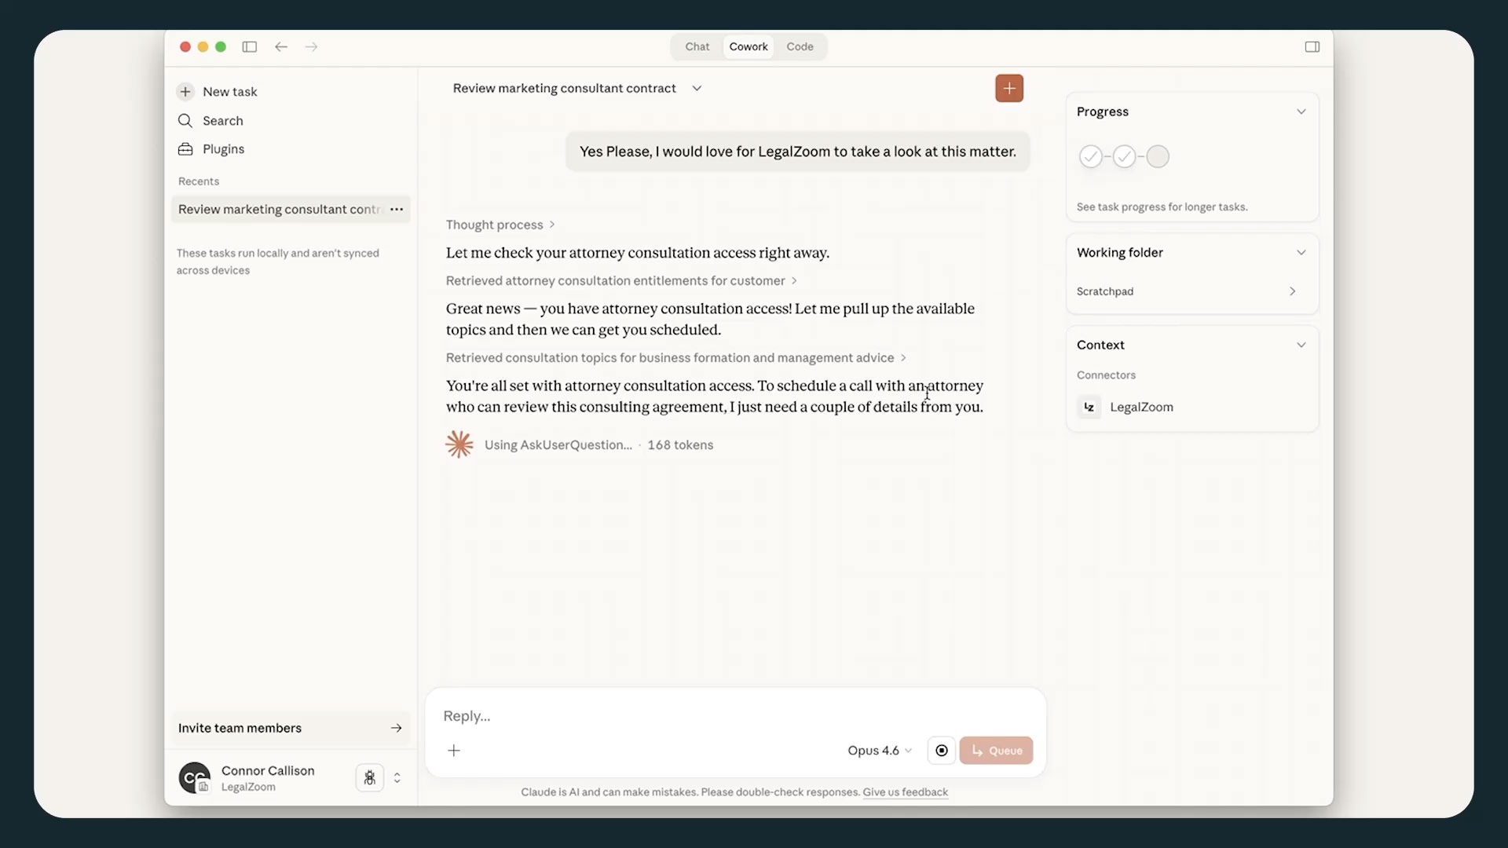Click the first completed progress step
Image resolution: width=1508 pixels, height=848 pixels.
1090,157
